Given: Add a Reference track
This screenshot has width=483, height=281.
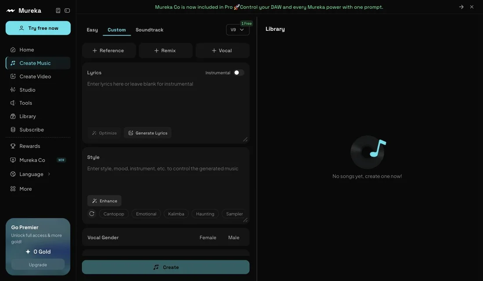Looking at the screenshot, I should click(109, 50).
